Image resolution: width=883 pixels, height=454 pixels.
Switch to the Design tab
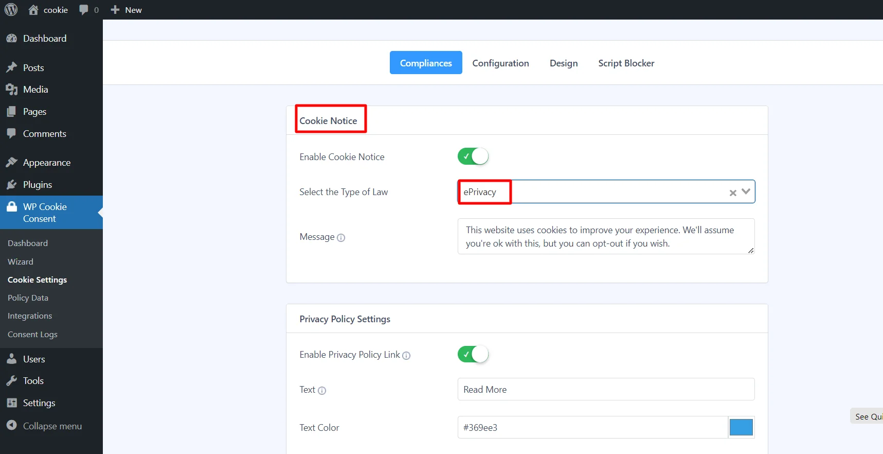point(564,63)
